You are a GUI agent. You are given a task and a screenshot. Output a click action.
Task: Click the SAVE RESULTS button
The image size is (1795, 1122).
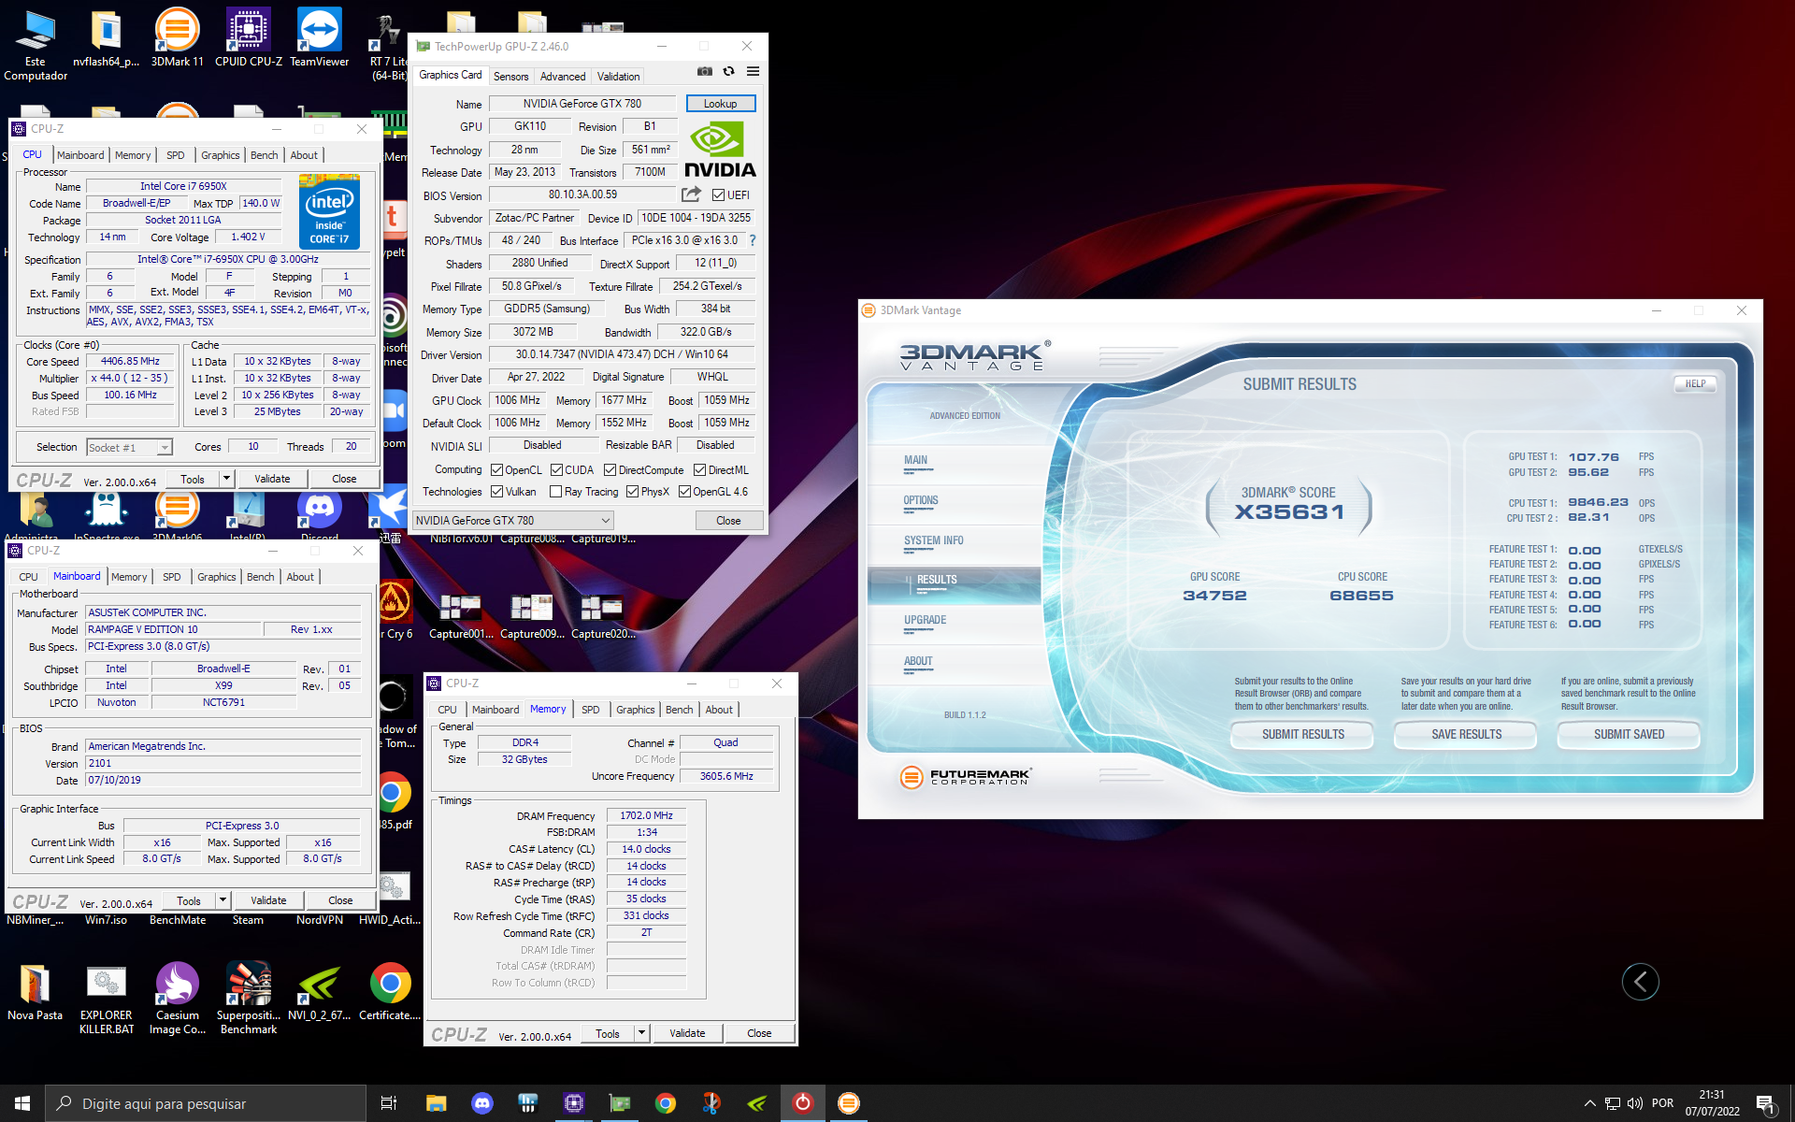pos(1466,735)
